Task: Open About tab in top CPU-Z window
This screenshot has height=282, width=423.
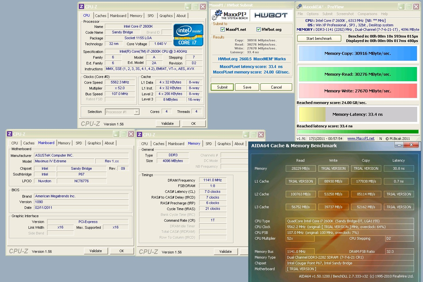Action: (x=181, y=16)
